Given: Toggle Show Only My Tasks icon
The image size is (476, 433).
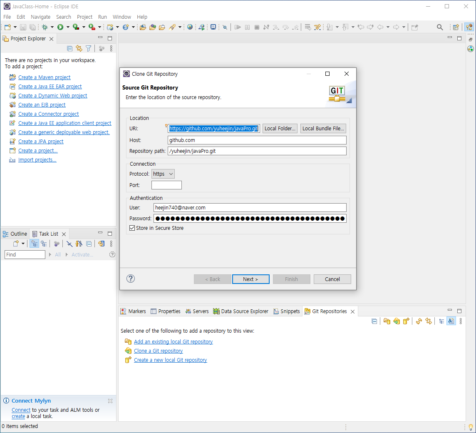Looking at the screenshot, I should 79,244.
